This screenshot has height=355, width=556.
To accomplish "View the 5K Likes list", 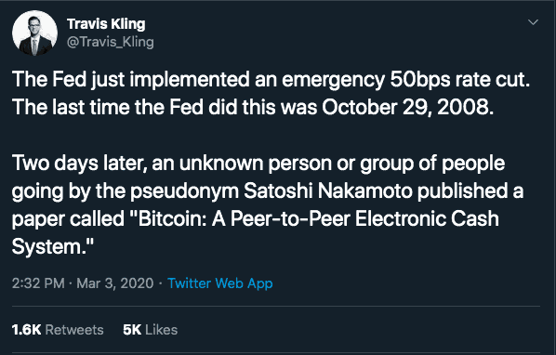I will point(150,330).
